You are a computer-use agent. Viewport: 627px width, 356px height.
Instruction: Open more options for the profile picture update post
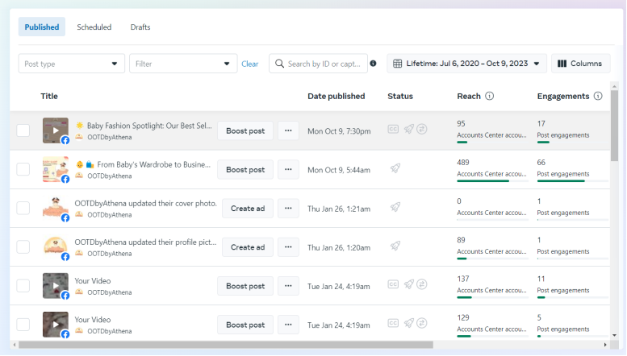click(x=288, y=247)
